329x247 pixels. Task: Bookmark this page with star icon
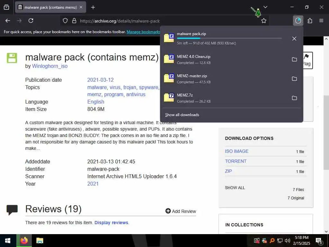point(264,21)
